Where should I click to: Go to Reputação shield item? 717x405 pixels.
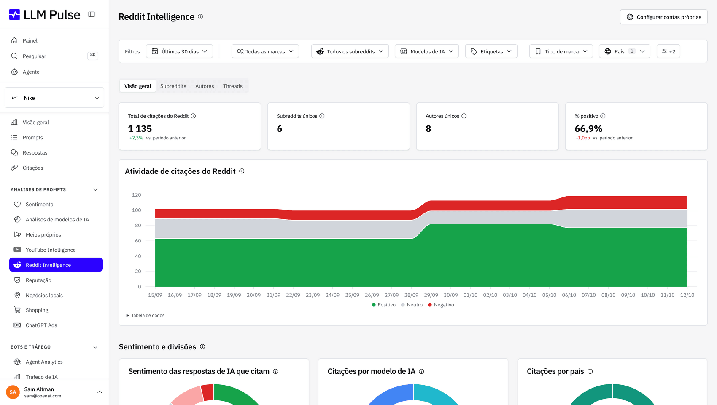click(56, 280)
